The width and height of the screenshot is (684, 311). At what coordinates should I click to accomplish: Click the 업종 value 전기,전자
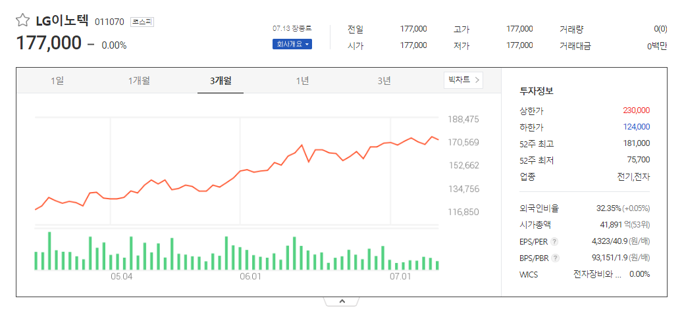(x=634, y=176)
